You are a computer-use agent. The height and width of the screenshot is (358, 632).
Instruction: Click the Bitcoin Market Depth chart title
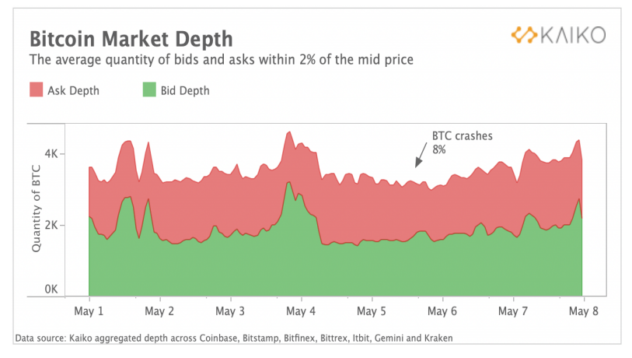(x=131, y=39)
